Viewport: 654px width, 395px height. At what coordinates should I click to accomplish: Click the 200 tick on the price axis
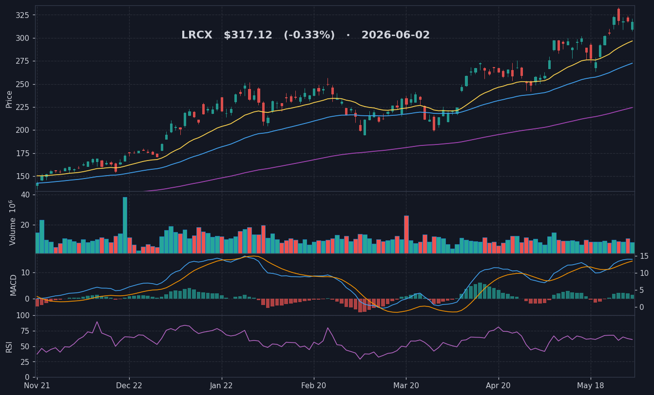(22, 130)
